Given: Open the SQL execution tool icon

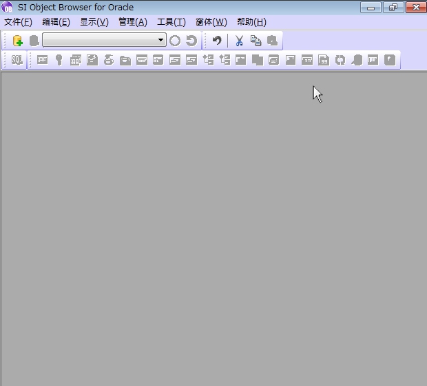Looking at the screenshot, I should click(x=17, y=60).
